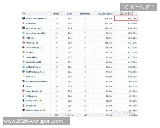Click the Olympique Lyon crest icon

point(24,28)
